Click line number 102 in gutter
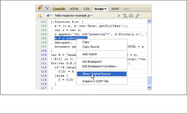This screenshot has width=187, height=114. pos(44,26)
